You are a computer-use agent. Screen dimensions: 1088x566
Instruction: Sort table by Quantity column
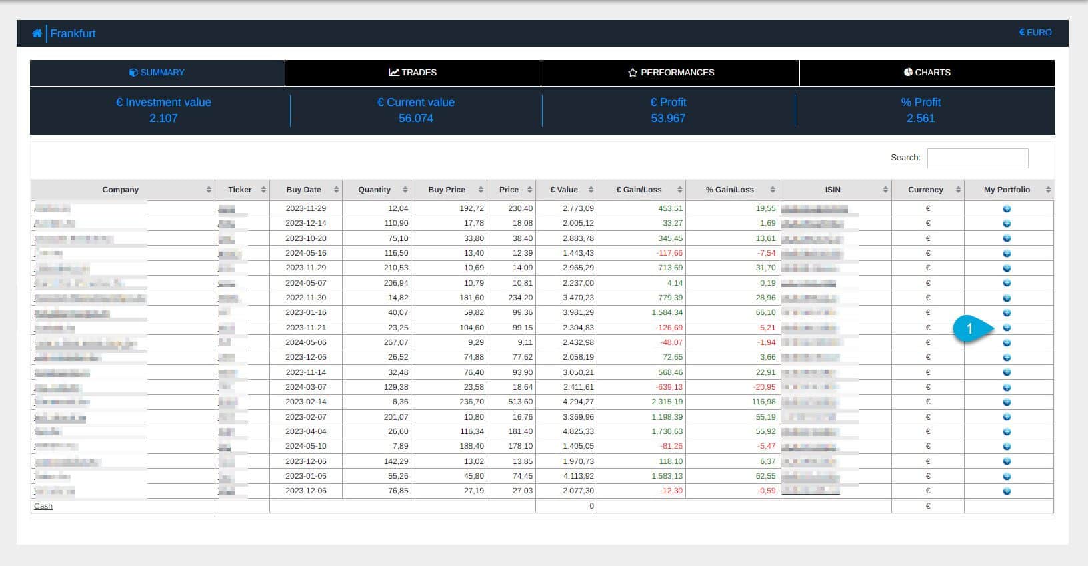coord(374,190)
